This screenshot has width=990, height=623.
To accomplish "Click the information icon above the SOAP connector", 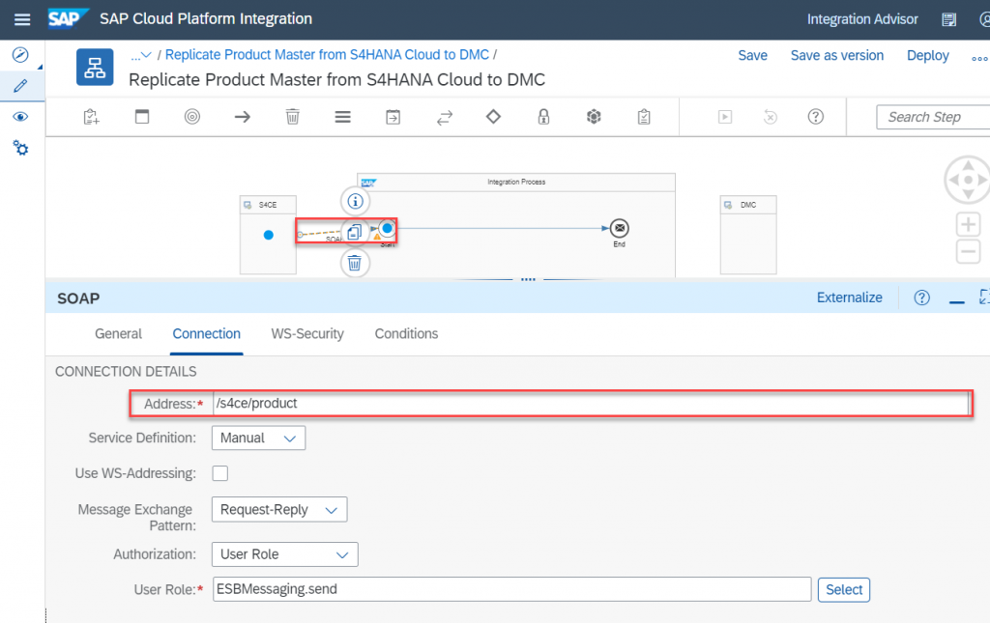I will click(x=356, y=201).
